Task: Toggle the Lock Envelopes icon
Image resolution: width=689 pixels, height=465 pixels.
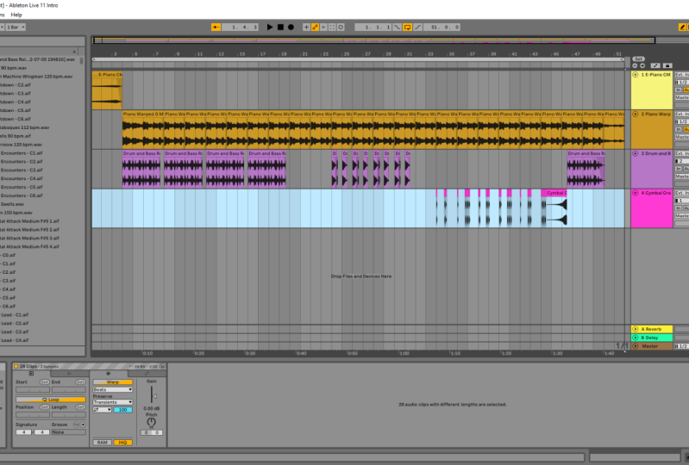Action: point(667,65)
